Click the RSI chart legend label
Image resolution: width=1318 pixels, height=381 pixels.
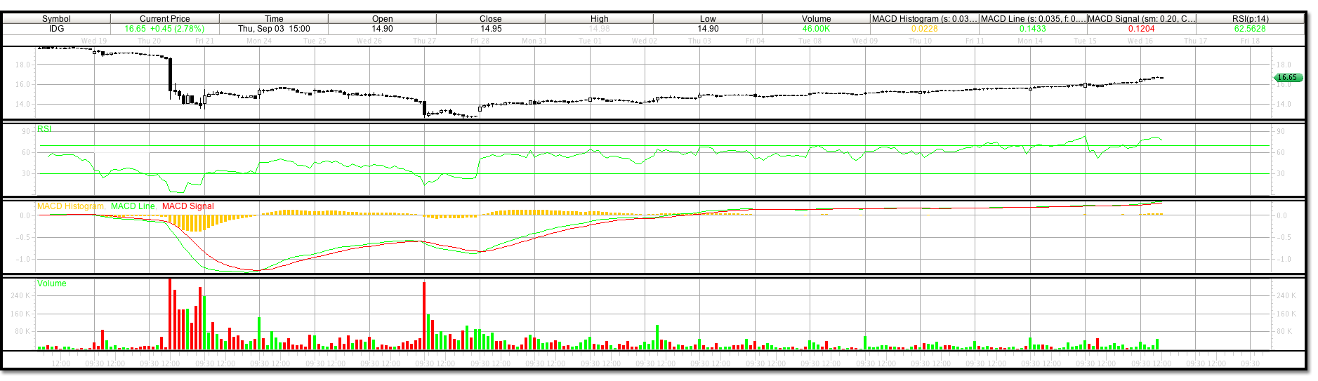(44, 129)
